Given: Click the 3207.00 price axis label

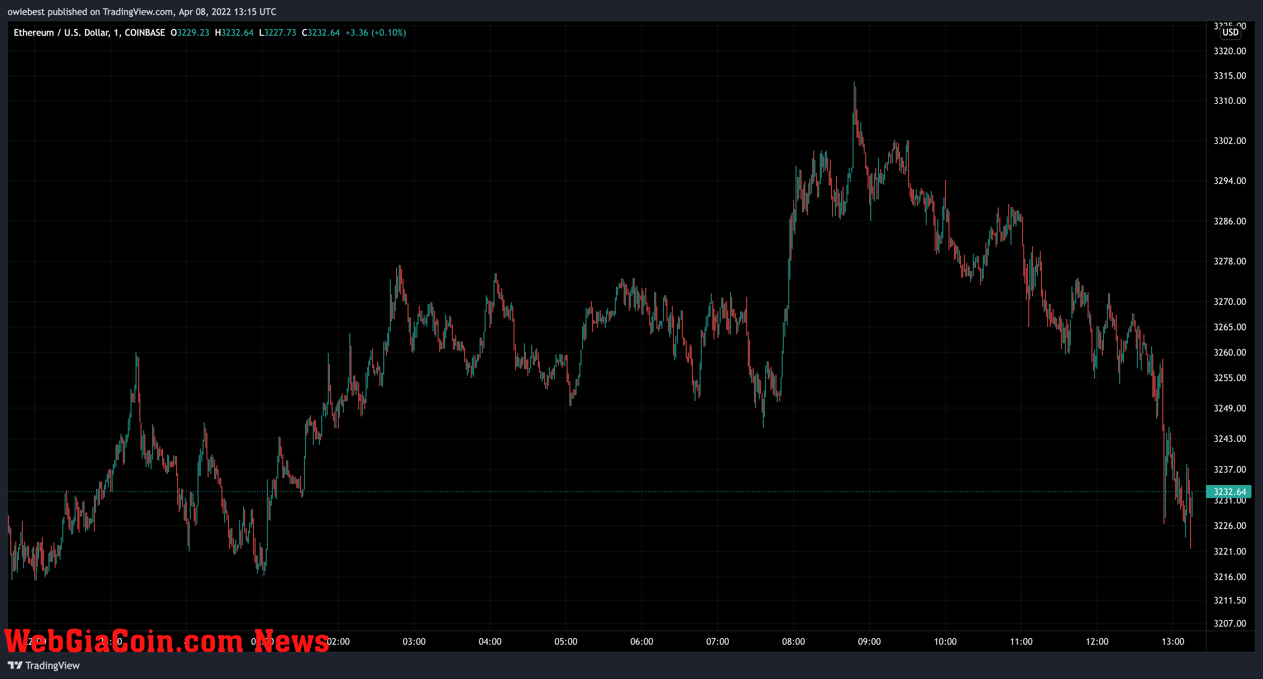Looking at the screenshot, I should tap(1229, 623).
